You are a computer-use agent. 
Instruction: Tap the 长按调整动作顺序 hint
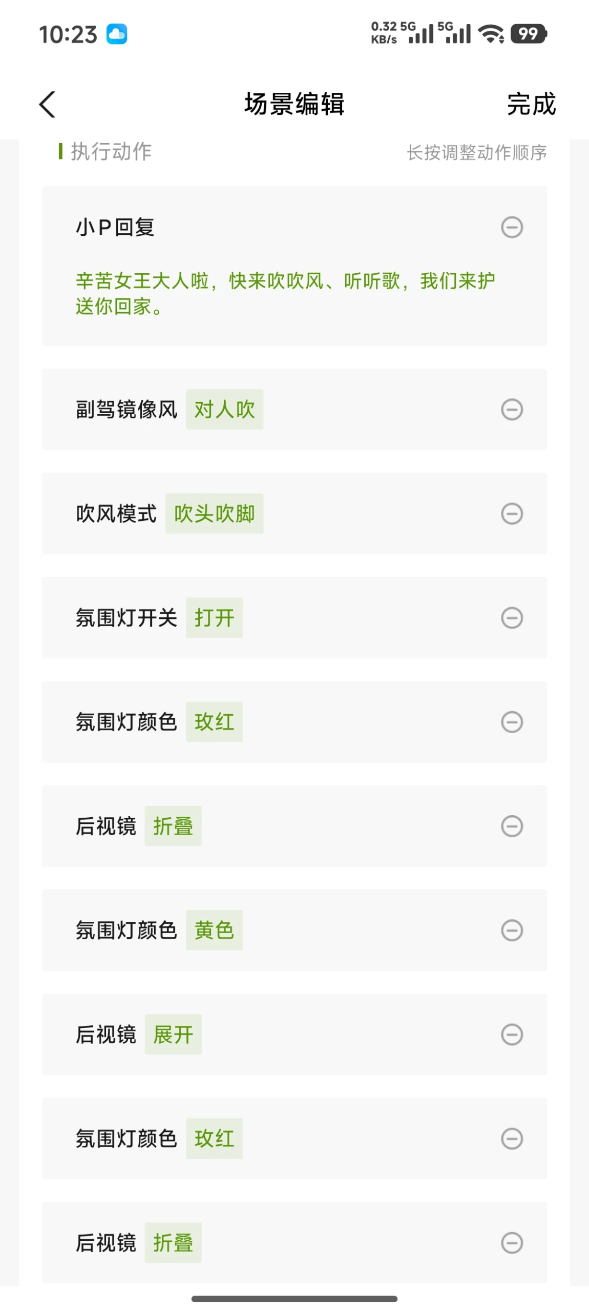[476, 152]
